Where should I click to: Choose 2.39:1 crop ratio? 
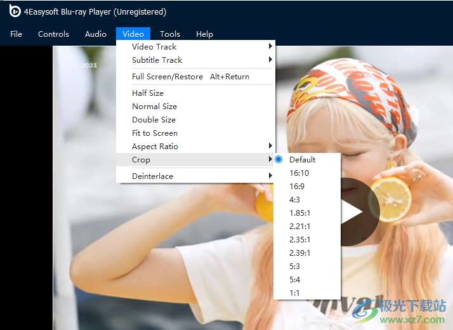pos(307,253)
